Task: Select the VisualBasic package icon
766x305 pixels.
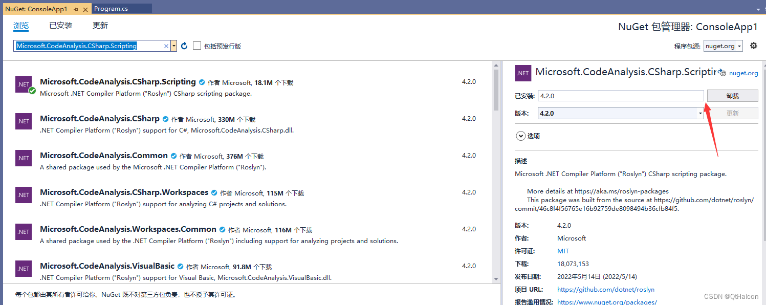Action: point(24,269)
